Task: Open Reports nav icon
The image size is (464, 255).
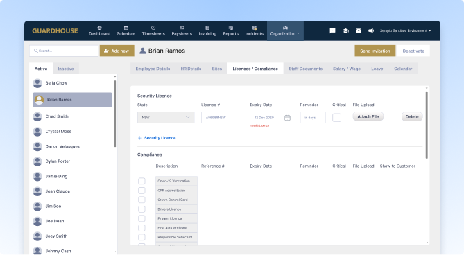Action: (x=231, y=28)
